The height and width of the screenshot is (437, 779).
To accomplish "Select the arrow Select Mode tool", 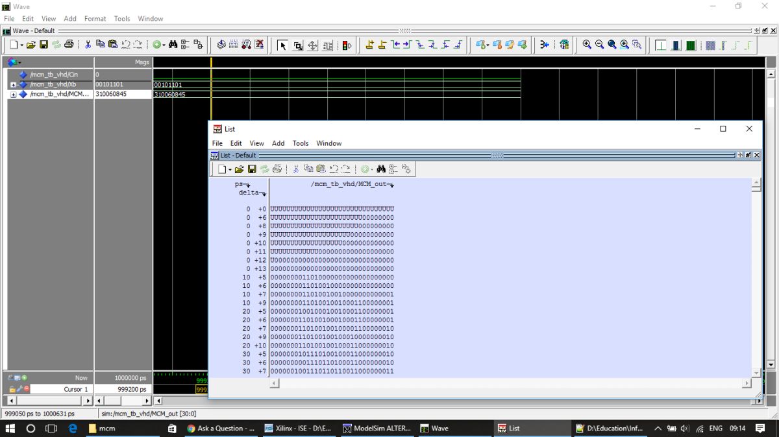I will (282, 45).
